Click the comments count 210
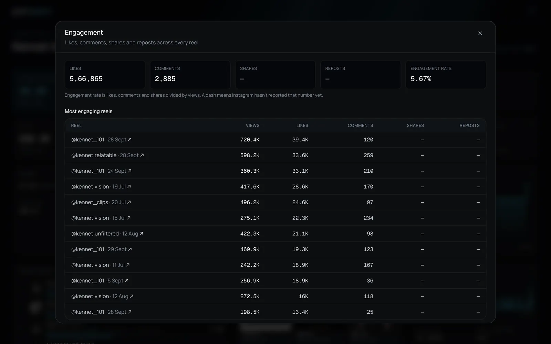The height and width of the screenshot is (344, 551). click(368, 171)
